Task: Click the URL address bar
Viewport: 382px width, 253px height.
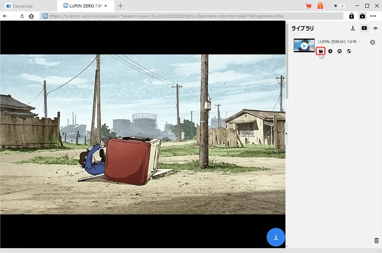Action: pos(191,16)
